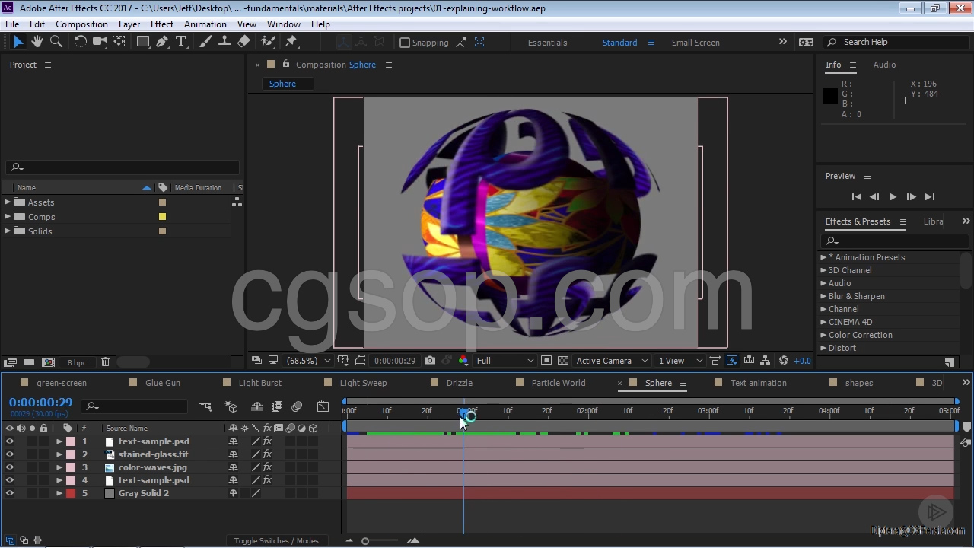This screenshot has height=548, width=974.
Task: Delete selected project items with trash icon
Action: (106, 362)
